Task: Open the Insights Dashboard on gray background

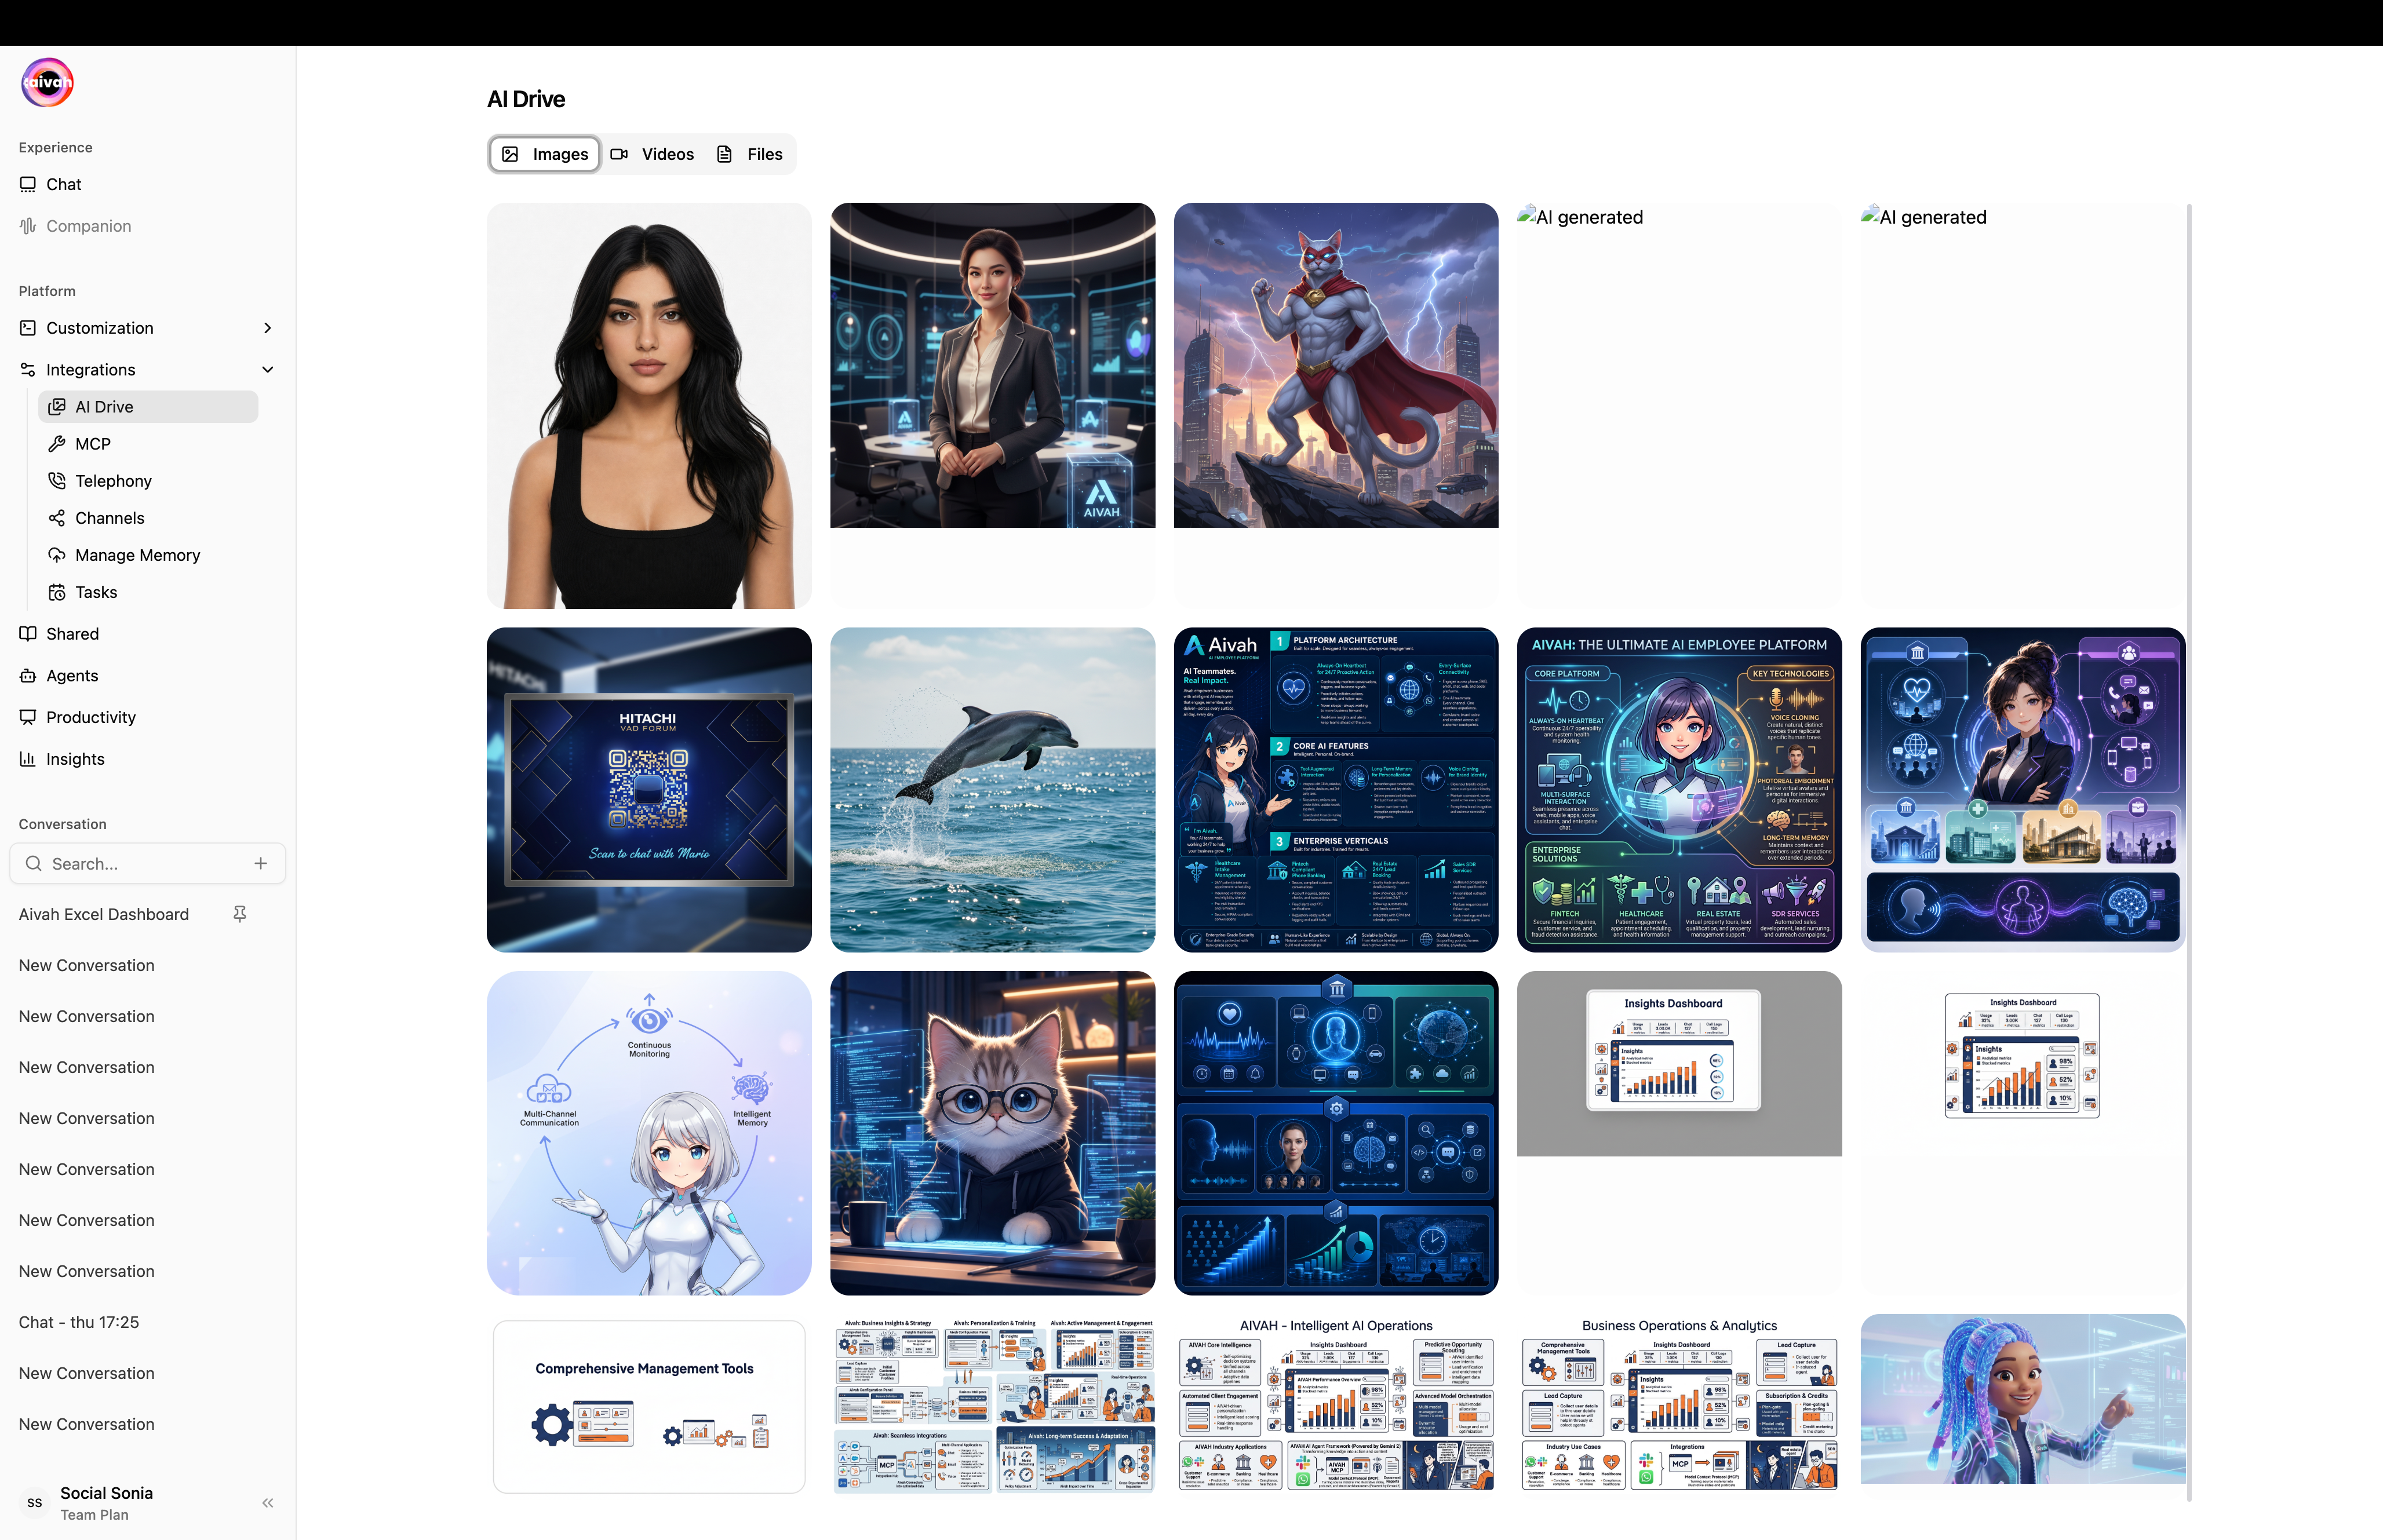Action: click(x=1679, y=1063)
